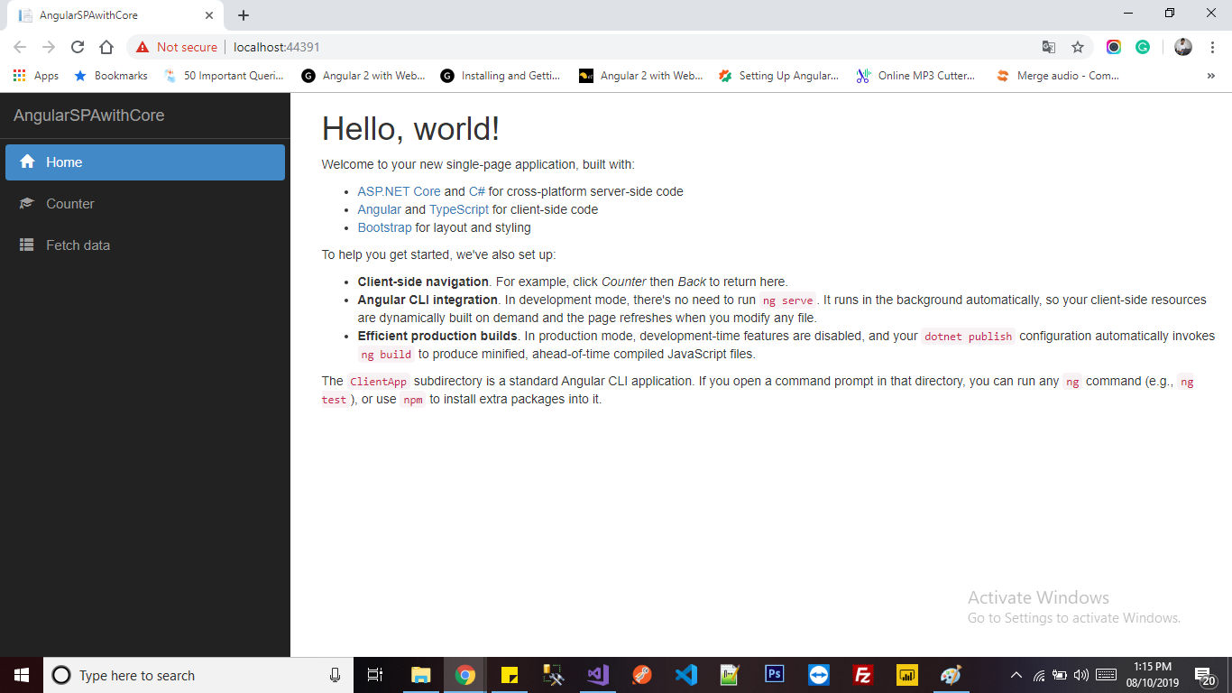Image resolution: width=1232 pixels, height=693 pixels.
Task: Open the Grammarly extension icon
Action: [1144, 47]
